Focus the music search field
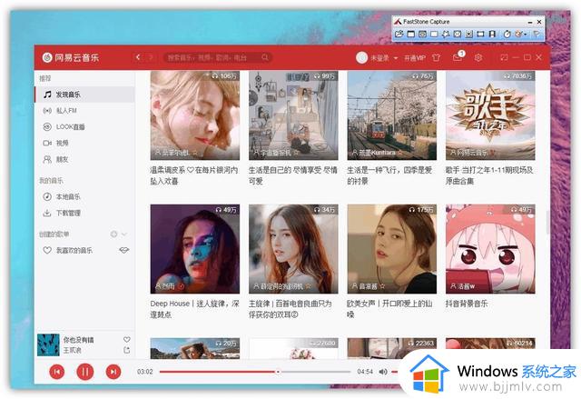Screen dimensions: 581x399 tap(218, 57)
